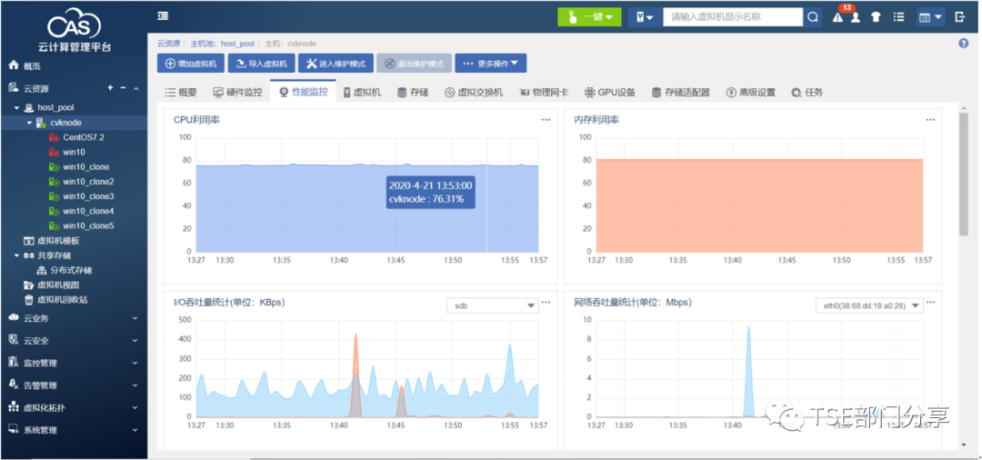Select the win10_clone virtual machine
The height and width of the screenshot is (460, 982).
pos(85,167)
